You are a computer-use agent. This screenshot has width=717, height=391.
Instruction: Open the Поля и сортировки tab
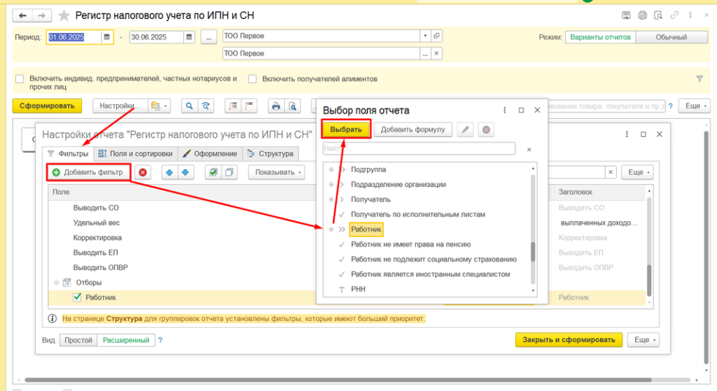click(135, 153)
